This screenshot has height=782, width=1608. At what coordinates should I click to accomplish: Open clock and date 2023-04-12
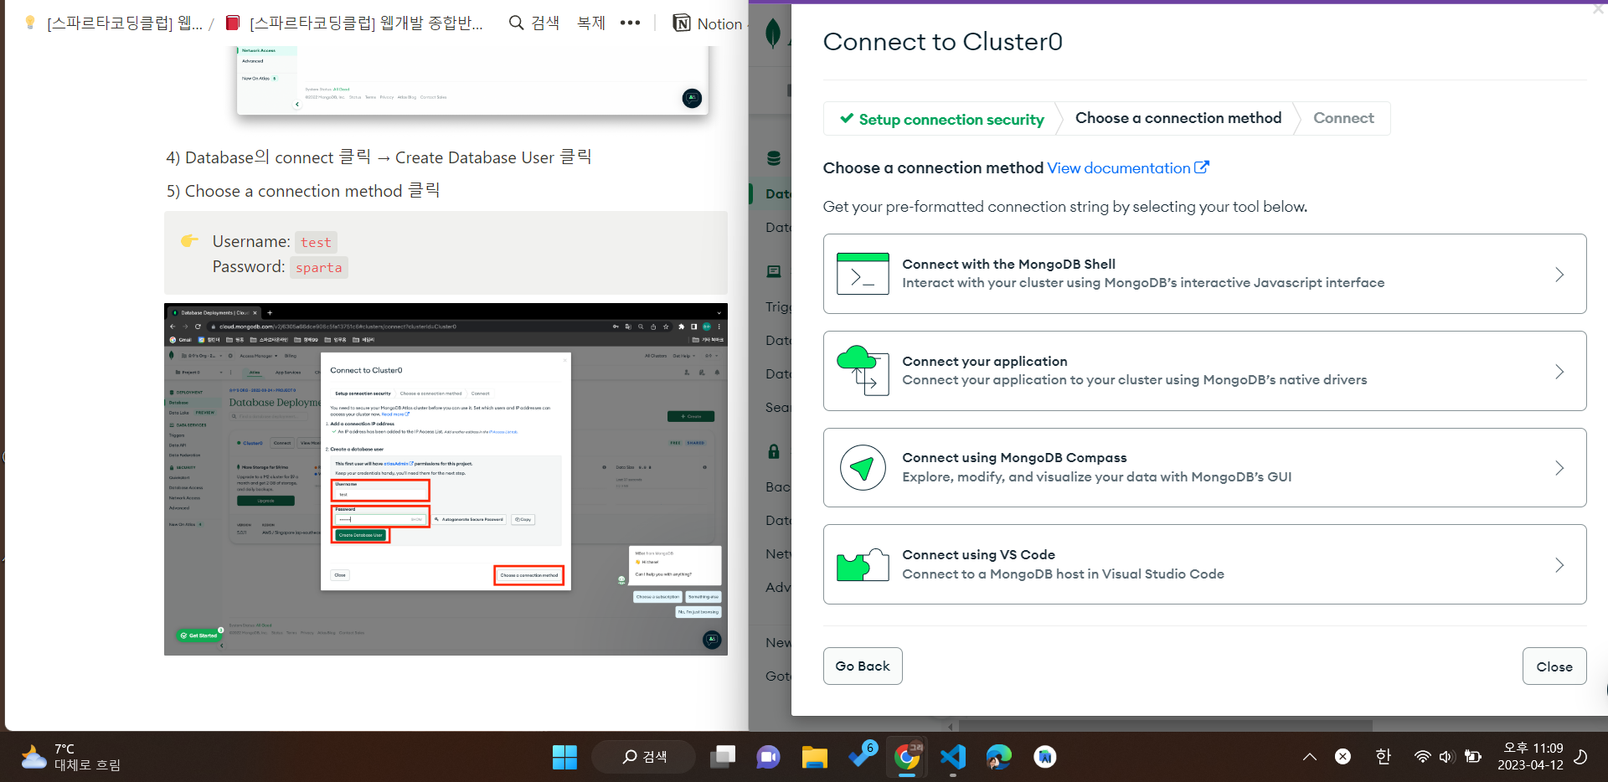1531,757
